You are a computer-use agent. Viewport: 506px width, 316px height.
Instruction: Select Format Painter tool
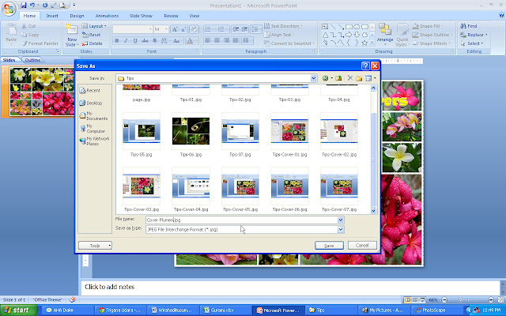tap(40, 43)
